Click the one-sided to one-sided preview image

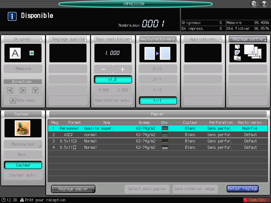158,53
